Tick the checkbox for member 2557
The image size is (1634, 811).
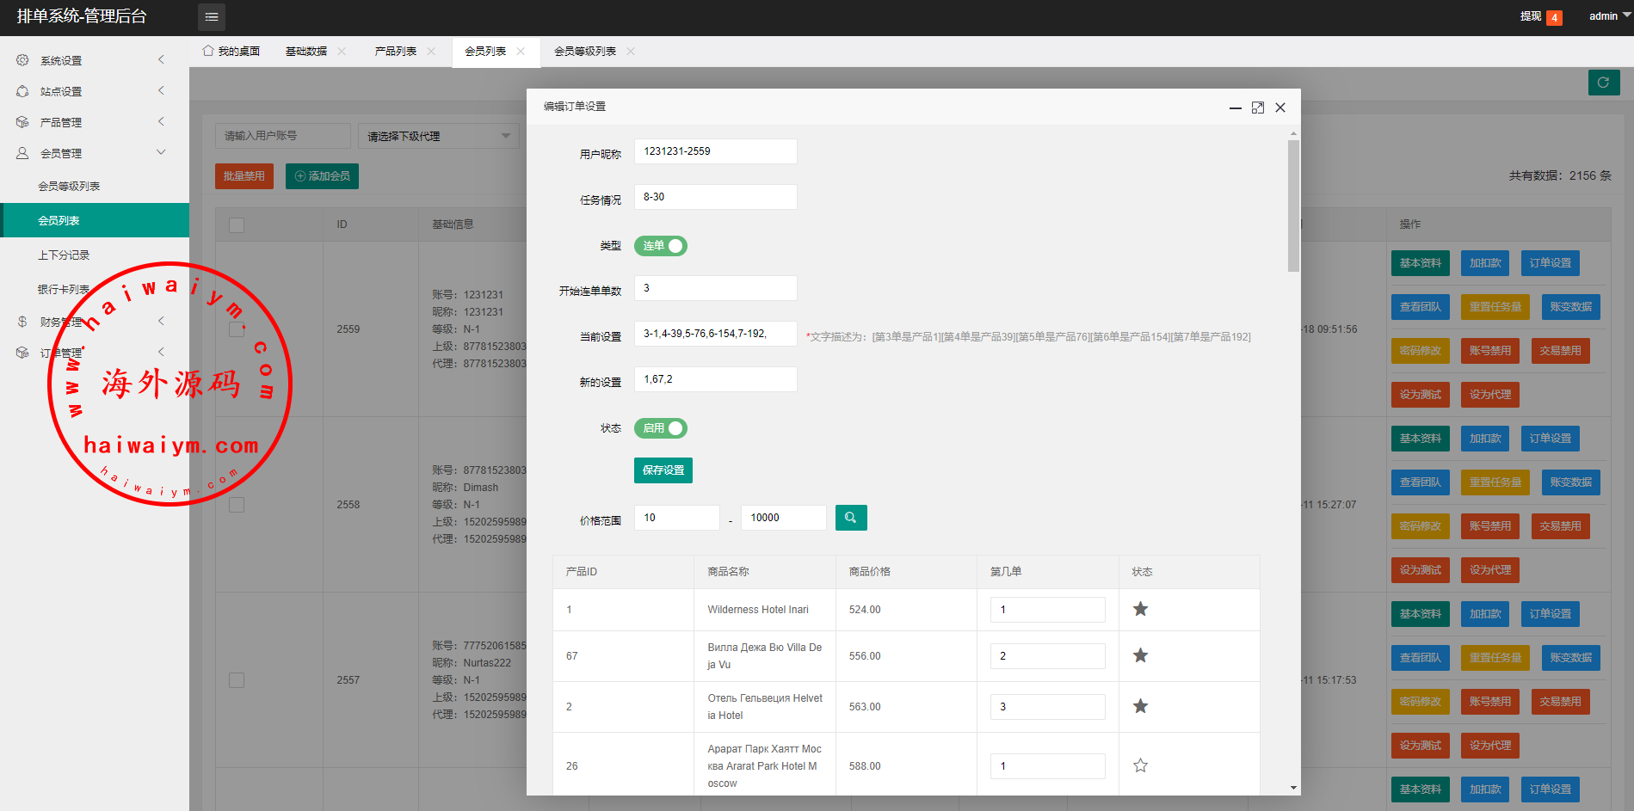coord(237,680)
